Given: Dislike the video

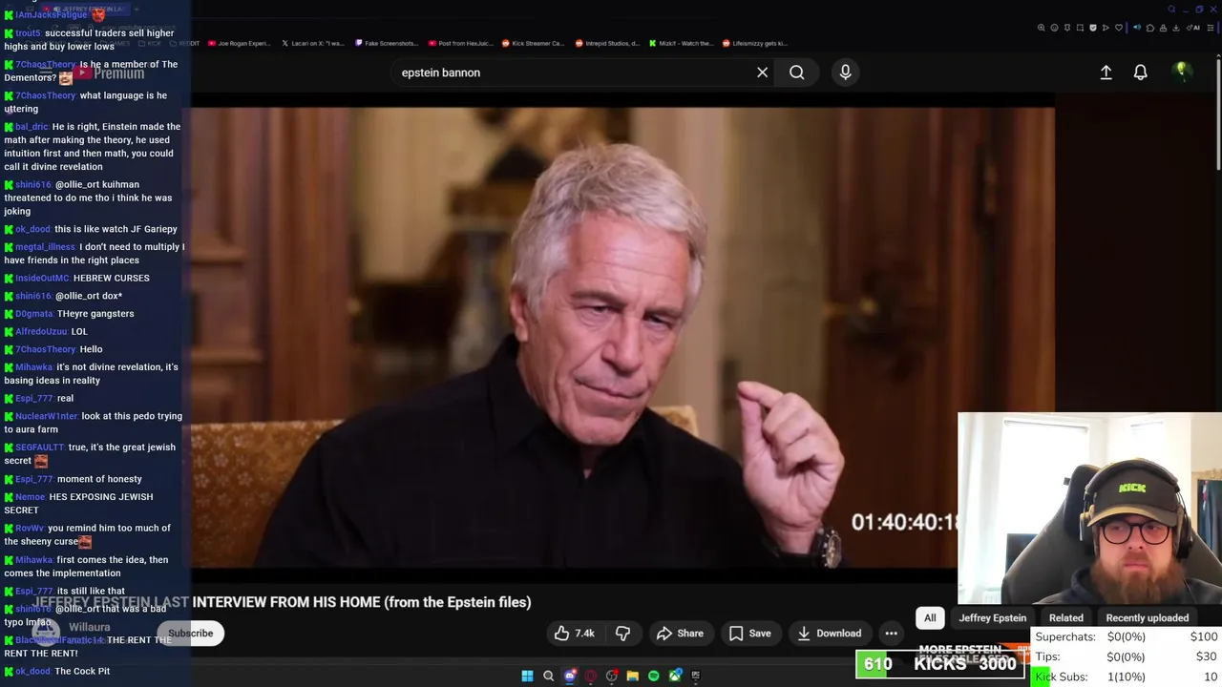Looking at the screenshot, I should (622, 633).
